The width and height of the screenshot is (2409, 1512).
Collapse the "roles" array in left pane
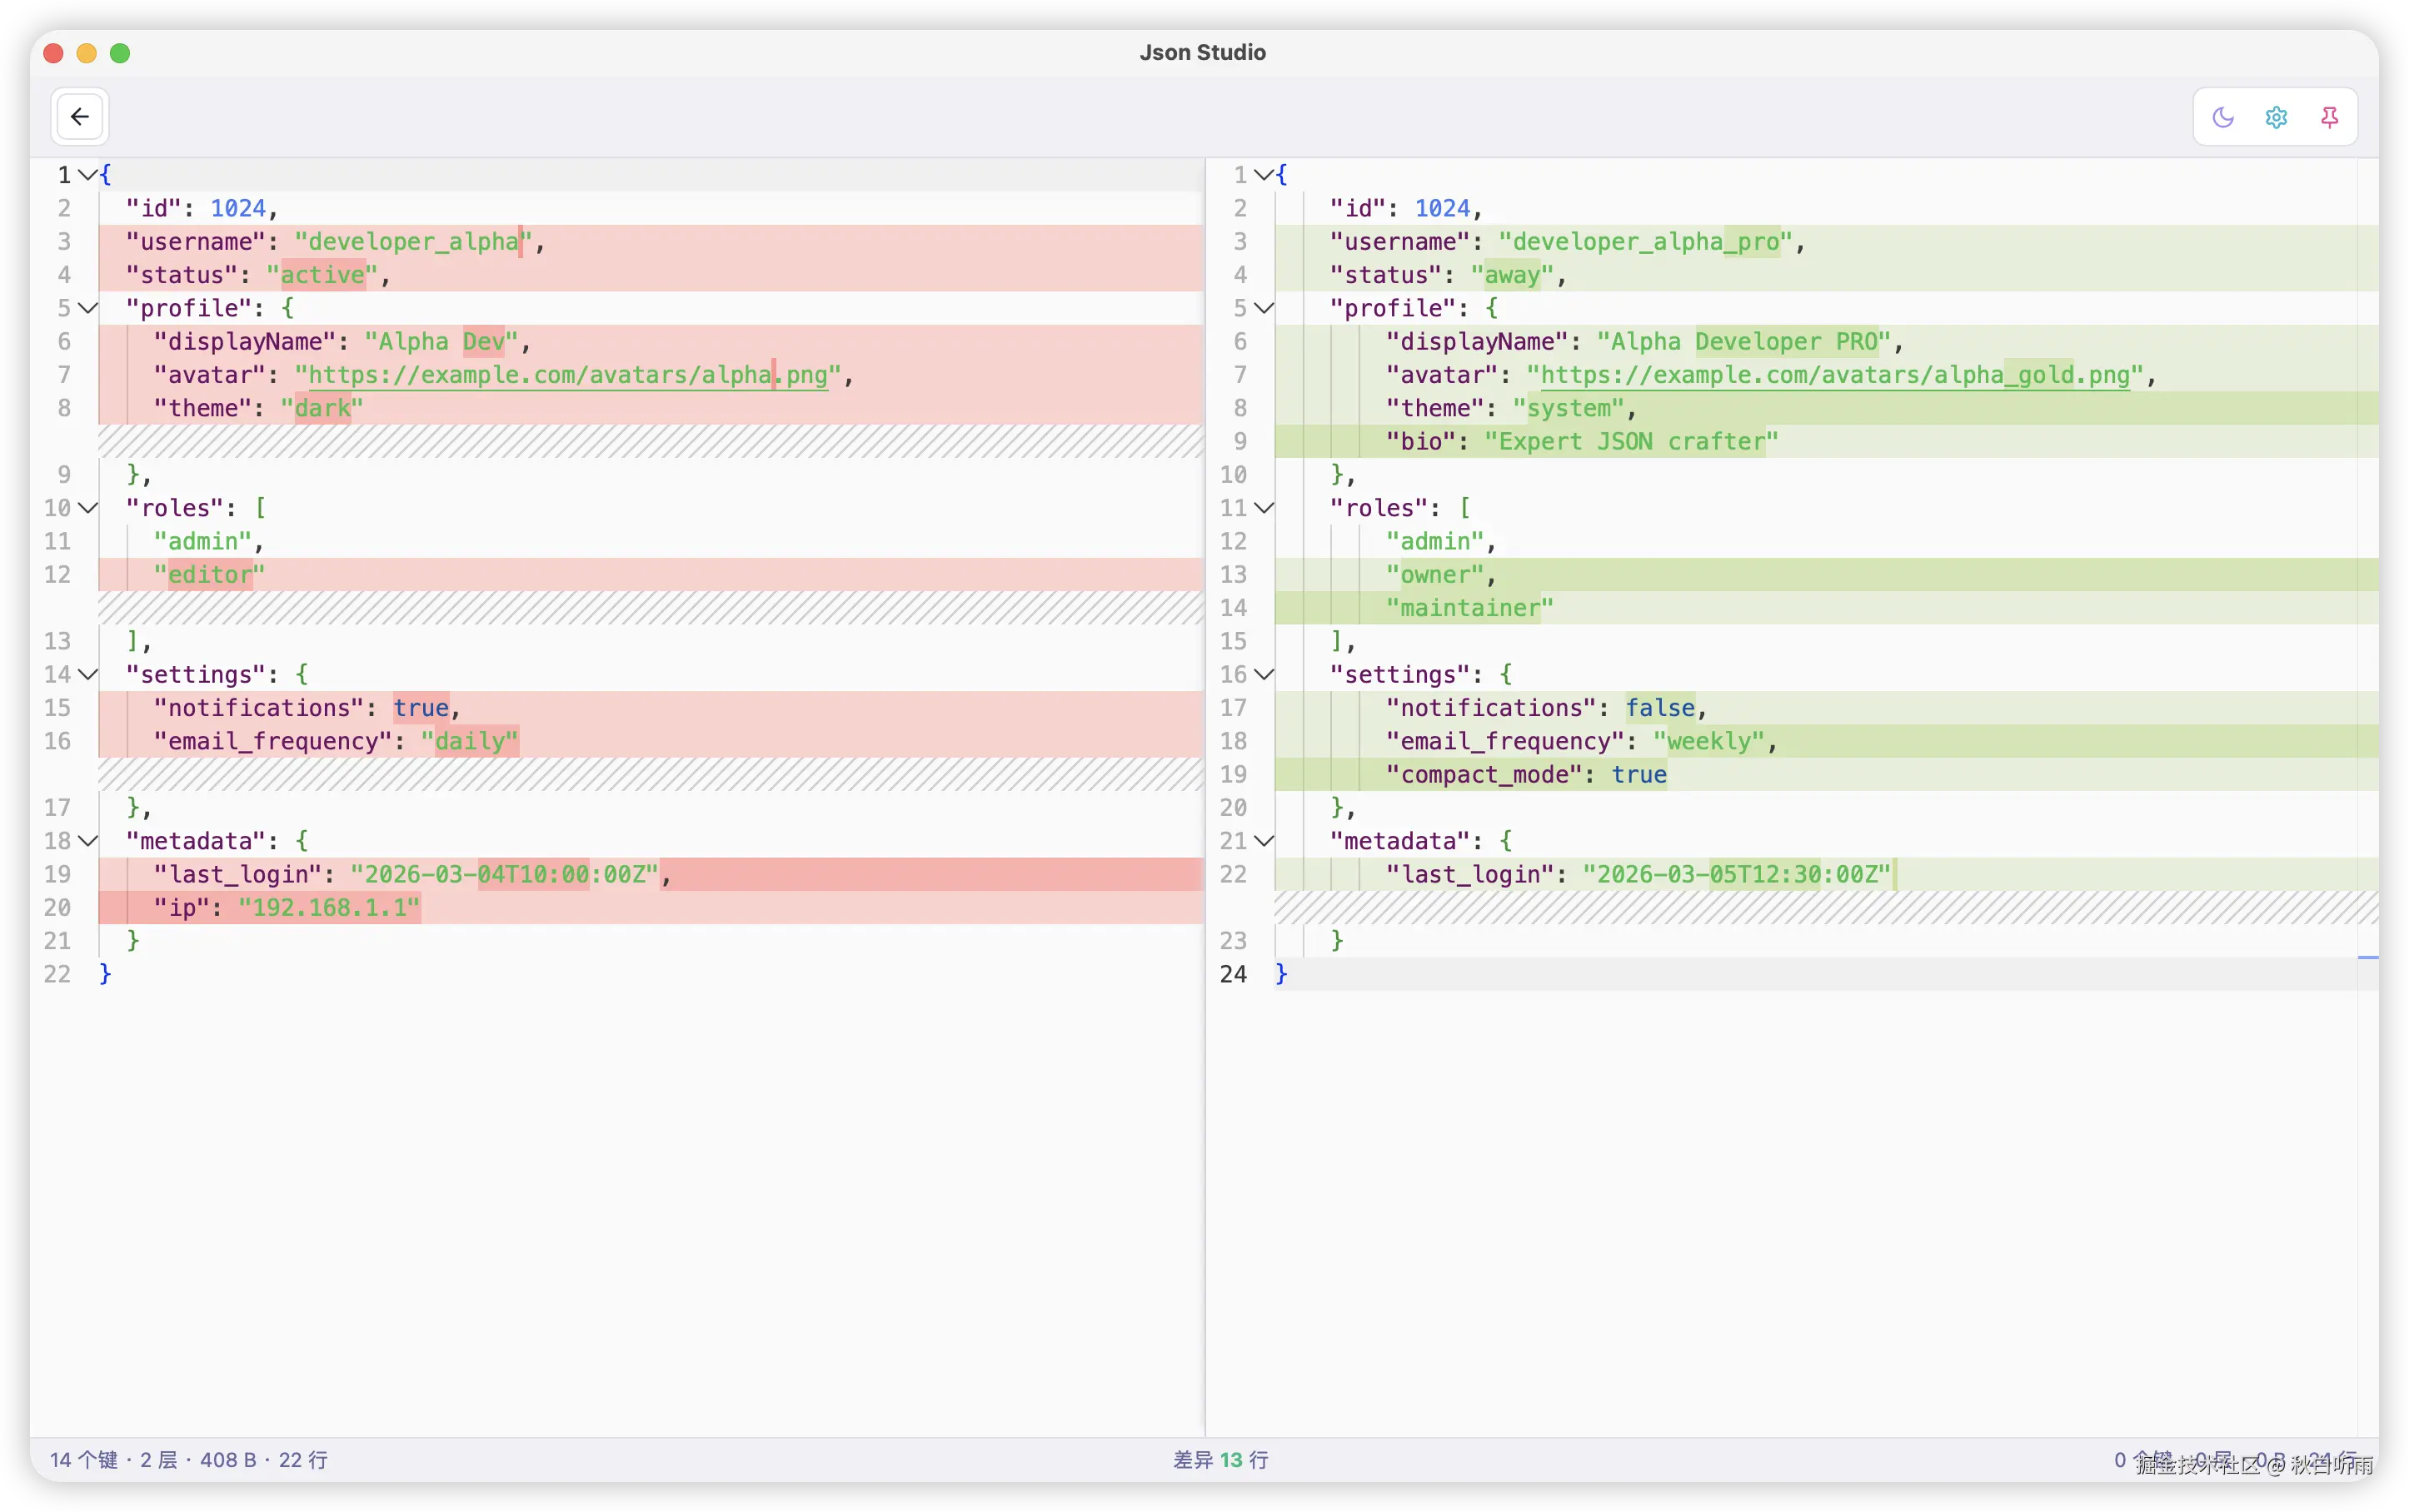87,507
